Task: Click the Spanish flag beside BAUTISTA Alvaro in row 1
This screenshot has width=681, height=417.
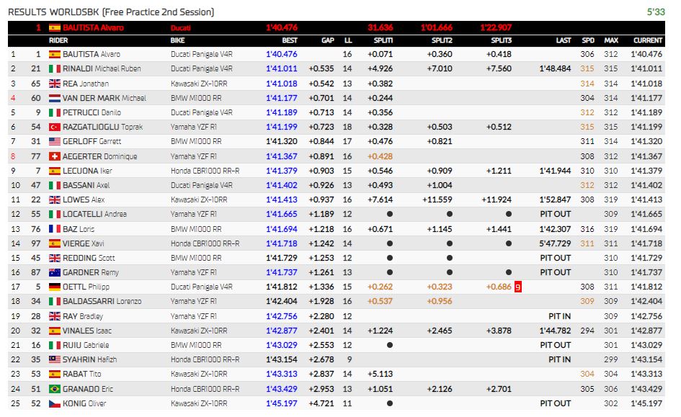Action: [x=55, y=54]
